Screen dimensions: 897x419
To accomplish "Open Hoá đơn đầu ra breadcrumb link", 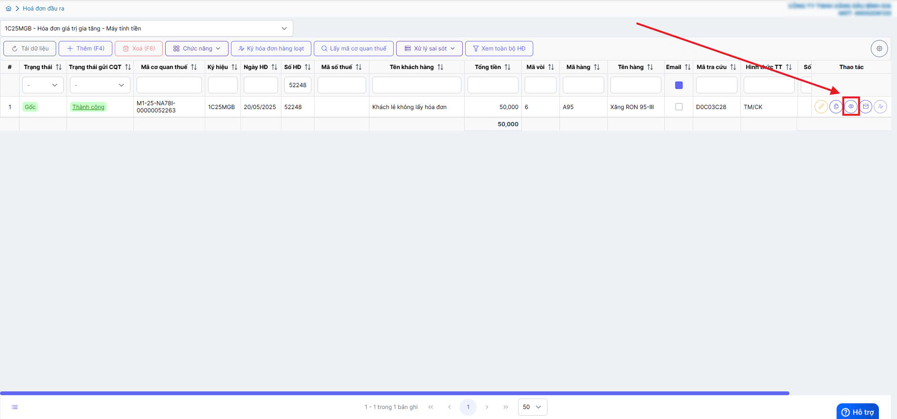I will click(43, 9).
